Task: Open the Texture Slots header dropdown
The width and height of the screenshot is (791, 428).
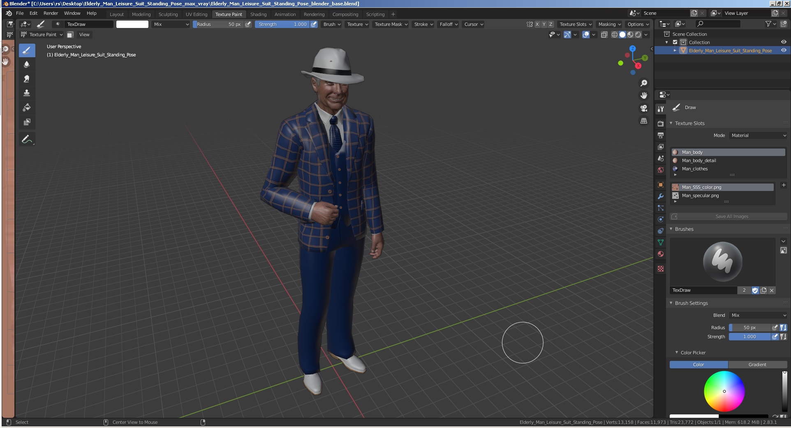Action: click(576, 24)
